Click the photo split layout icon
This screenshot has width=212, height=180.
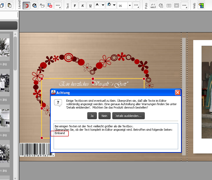tap(169, 5)
